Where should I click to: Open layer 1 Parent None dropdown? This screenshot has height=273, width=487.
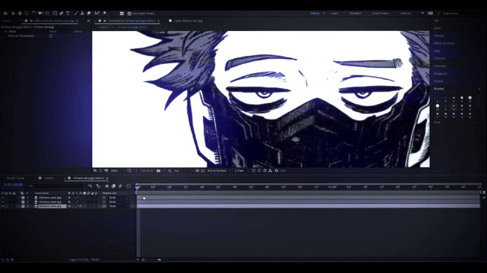click(119, 198)
